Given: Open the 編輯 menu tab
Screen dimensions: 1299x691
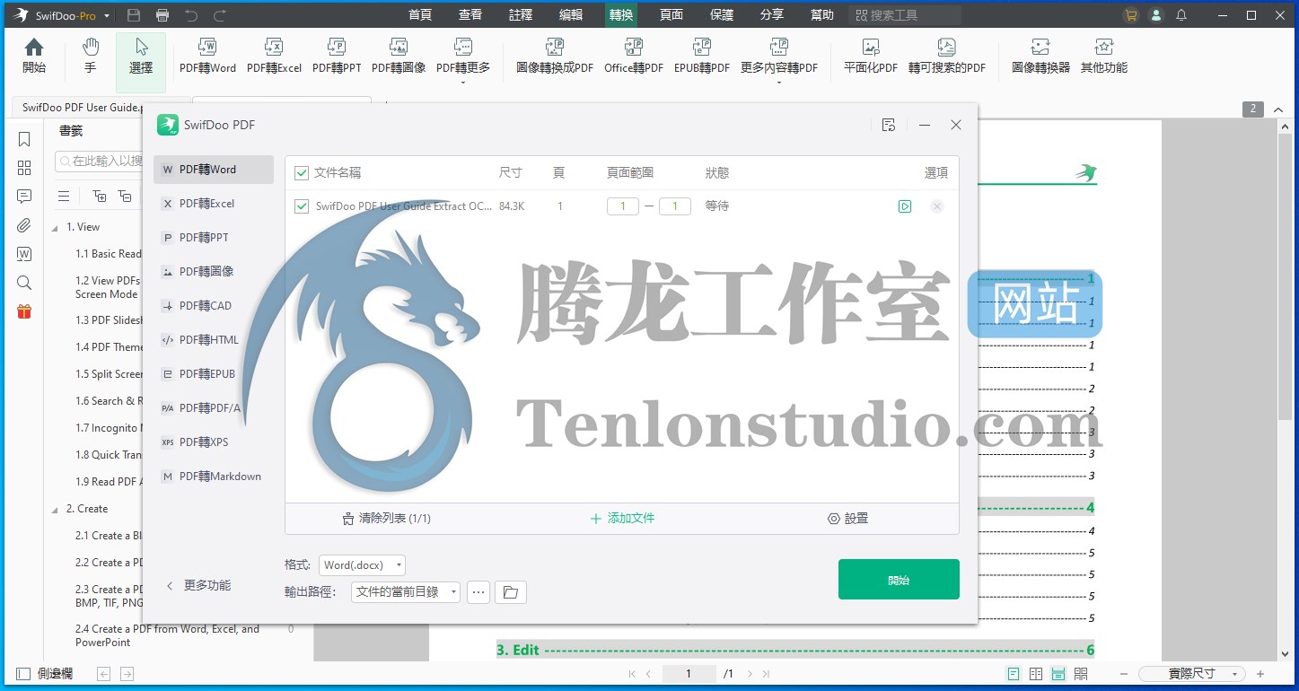Looking at the screenshot, I should pyautogui.click(x=571, y=15).
